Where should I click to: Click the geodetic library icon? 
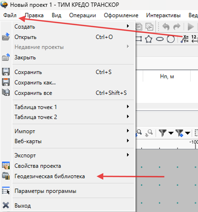coord(6,176)
